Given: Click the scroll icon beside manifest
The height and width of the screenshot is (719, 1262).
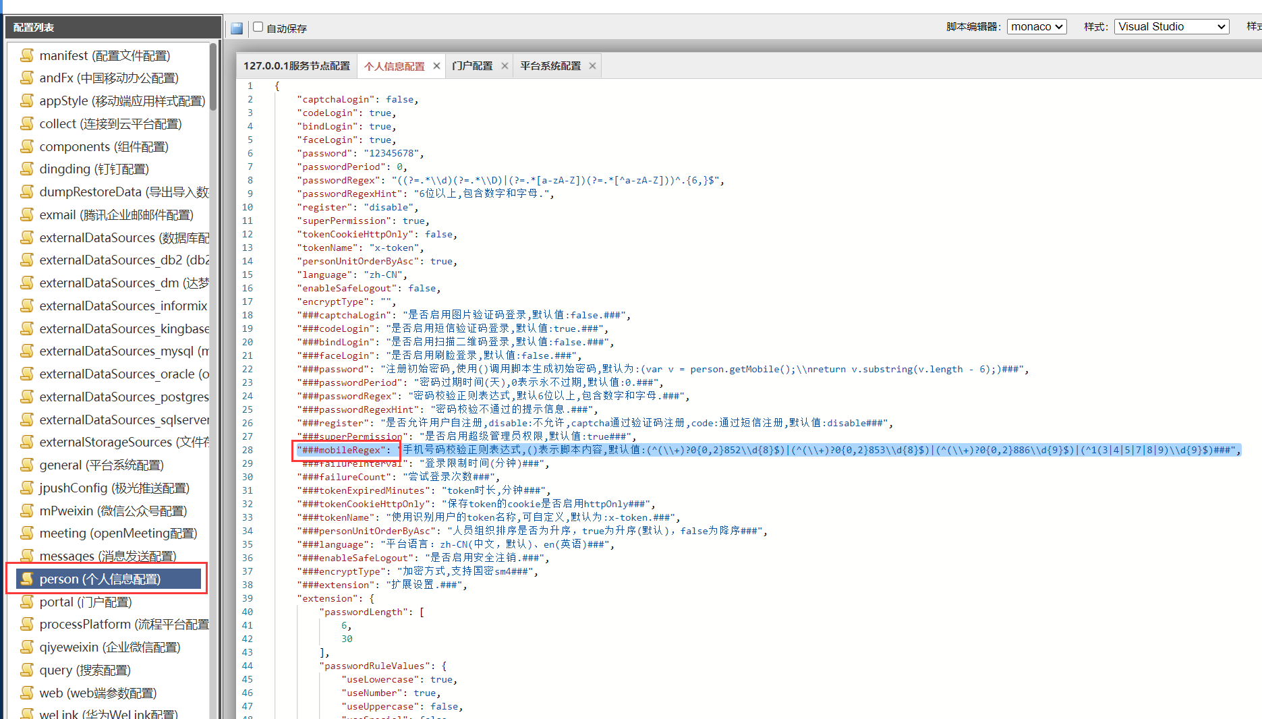Looking at the screenshot, I should coord(27,55).
